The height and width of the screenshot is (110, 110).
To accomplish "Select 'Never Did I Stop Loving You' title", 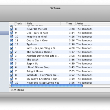I will click(x=43, y=83).
